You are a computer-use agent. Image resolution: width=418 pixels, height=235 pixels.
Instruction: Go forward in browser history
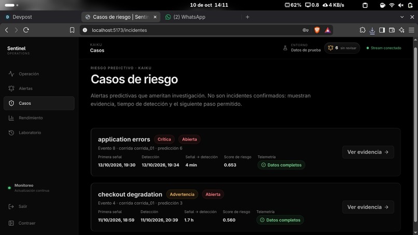point(16,30)
